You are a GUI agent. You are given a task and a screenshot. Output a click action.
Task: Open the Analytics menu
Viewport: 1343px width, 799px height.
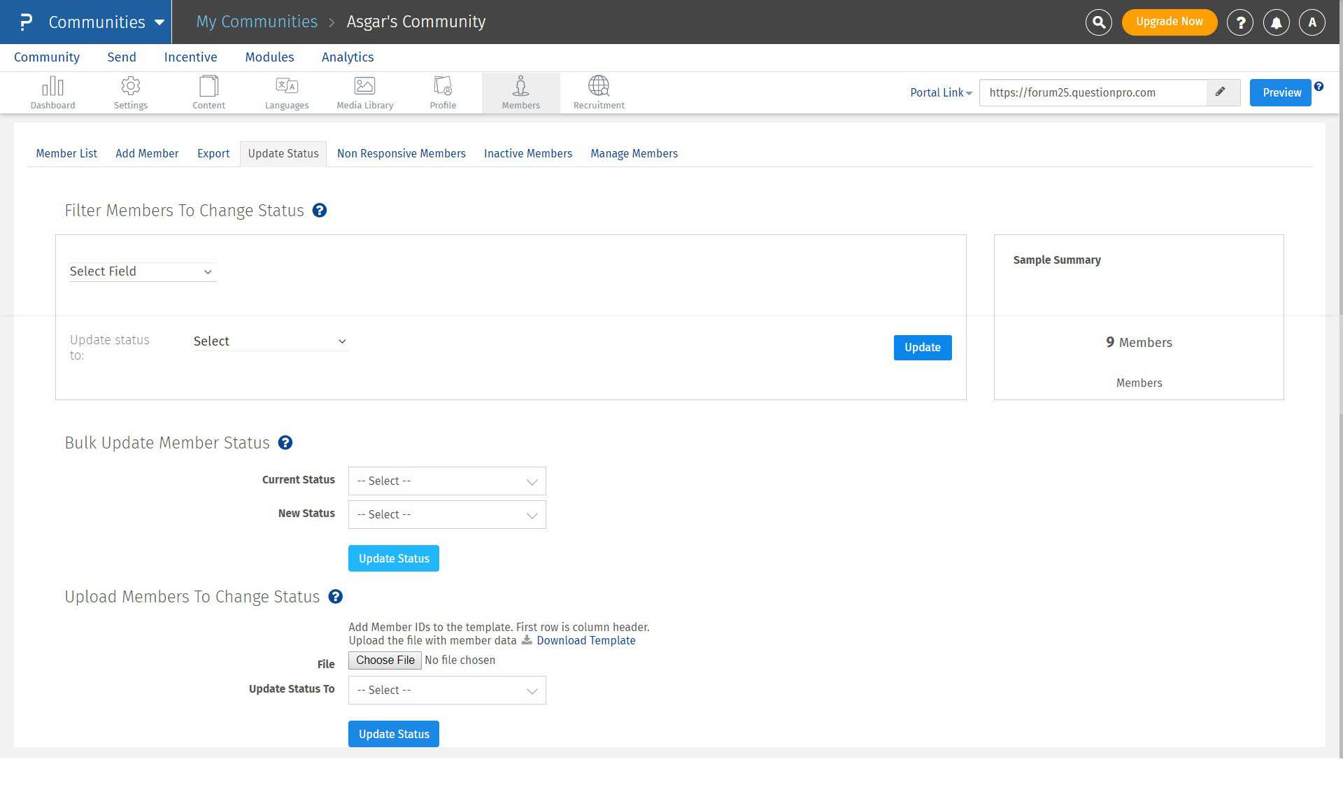[347, 57]
